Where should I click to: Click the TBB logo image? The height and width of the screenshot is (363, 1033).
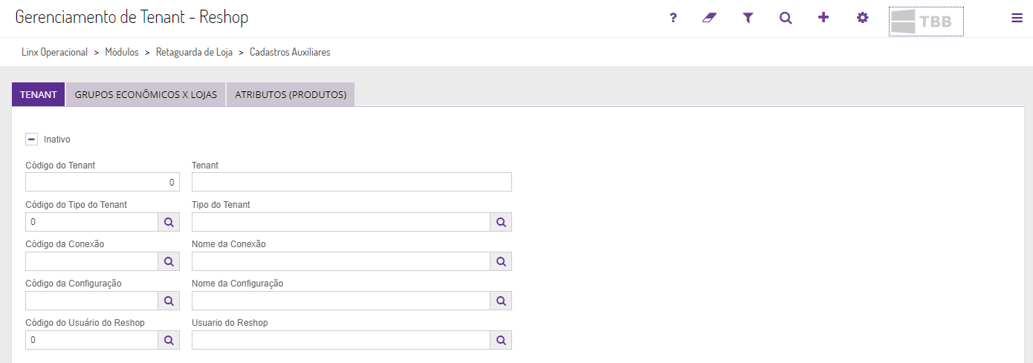click(x=926, y=22)
